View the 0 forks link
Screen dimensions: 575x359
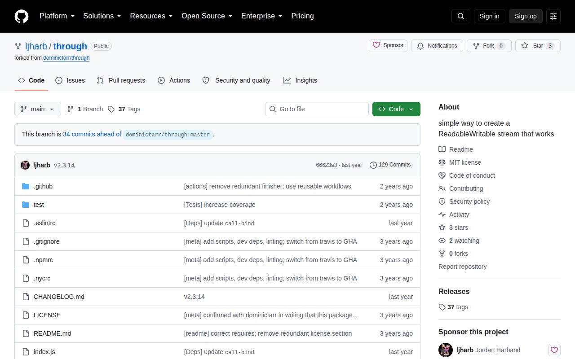(453, 254)
